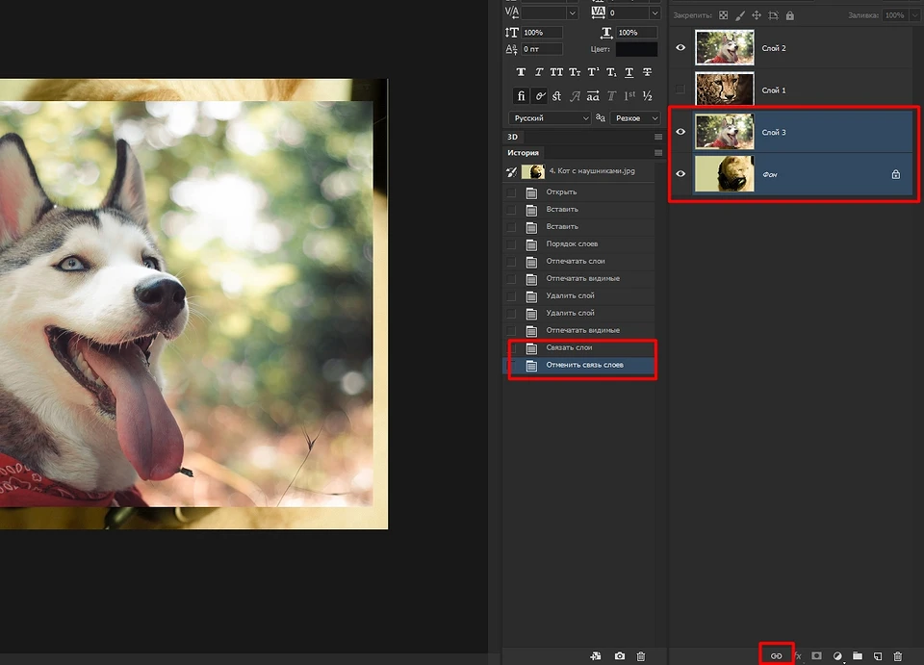Create a new group with folder icon
924x665 pixels.
point(857,655)
